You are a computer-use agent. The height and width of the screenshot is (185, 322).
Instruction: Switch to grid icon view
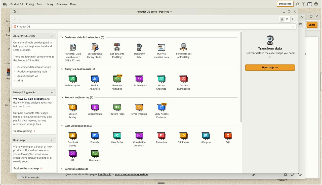pos(282,19)
